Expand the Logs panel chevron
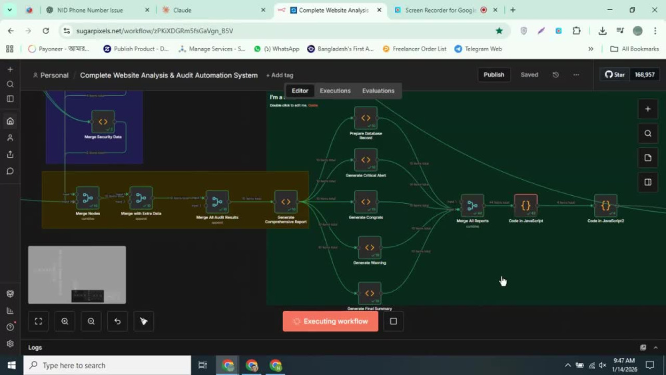Viewport: 666px width, 375px height. pyautogui.click(x=655, y=348)
